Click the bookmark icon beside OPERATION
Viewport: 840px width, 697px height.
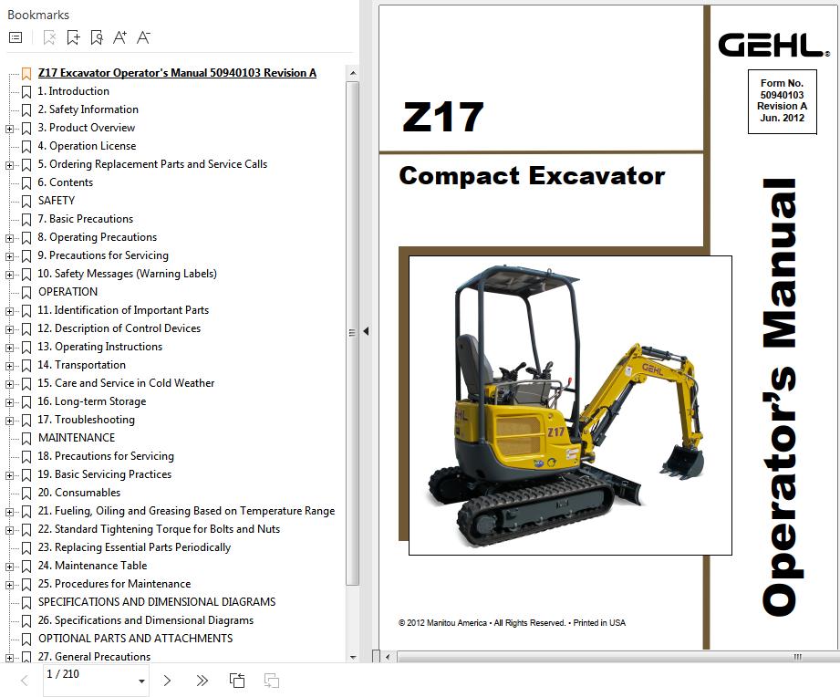pos(26,293)
